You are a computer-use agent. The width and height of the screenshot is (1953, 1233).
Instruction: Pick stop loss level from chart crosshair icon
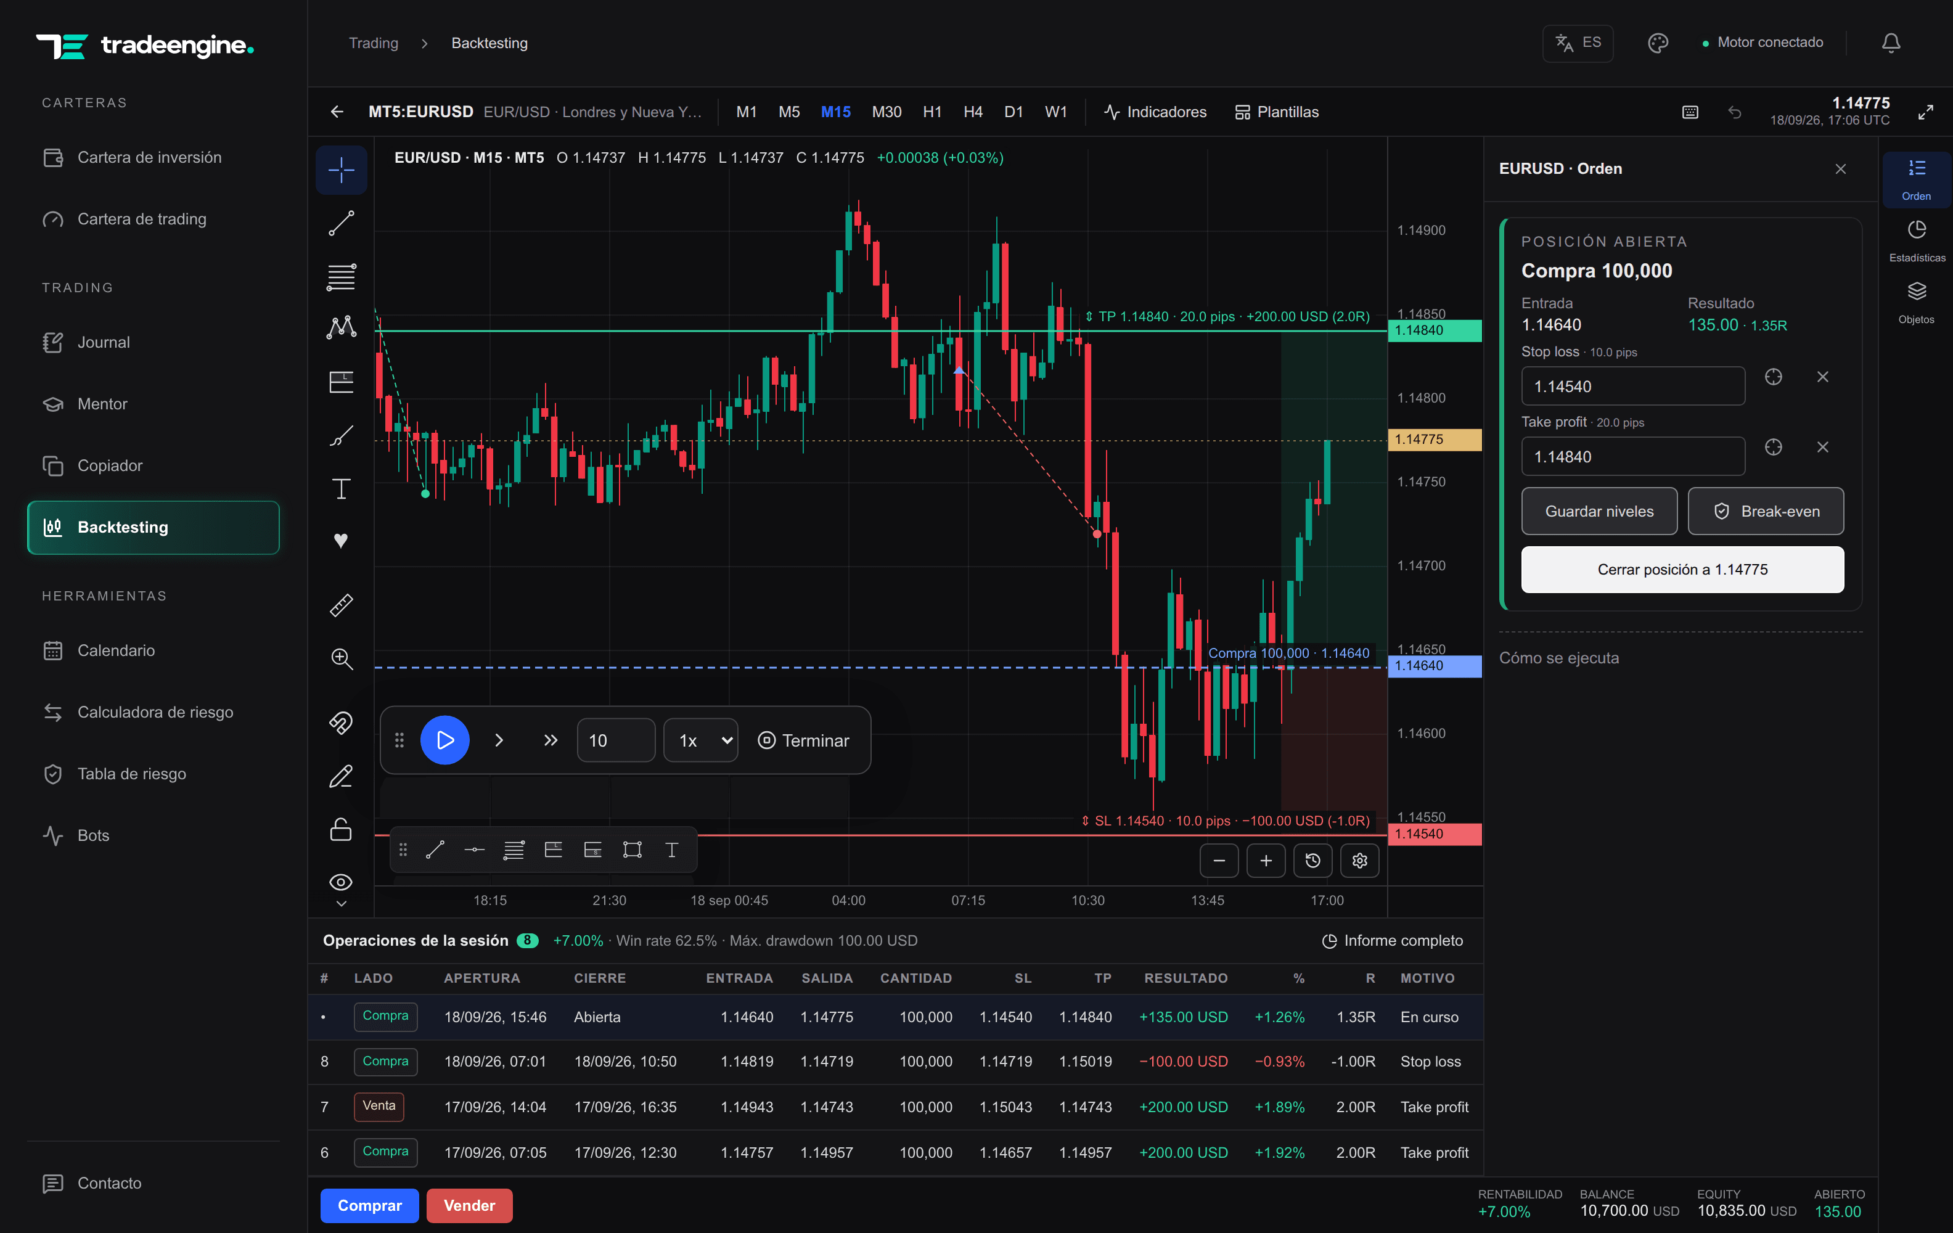pyautogui.click(x=1774, y=377)
